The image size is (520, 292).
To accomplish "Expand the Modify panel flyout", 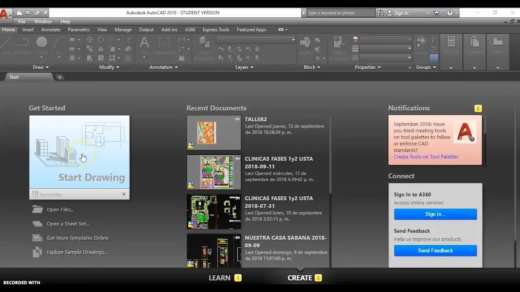I will pyautogui.click(x=109, y=67).
